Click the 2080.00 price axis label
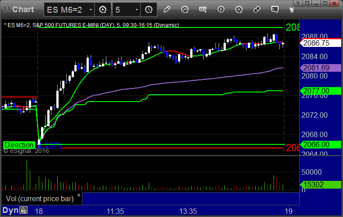 [x=314, y=76]
